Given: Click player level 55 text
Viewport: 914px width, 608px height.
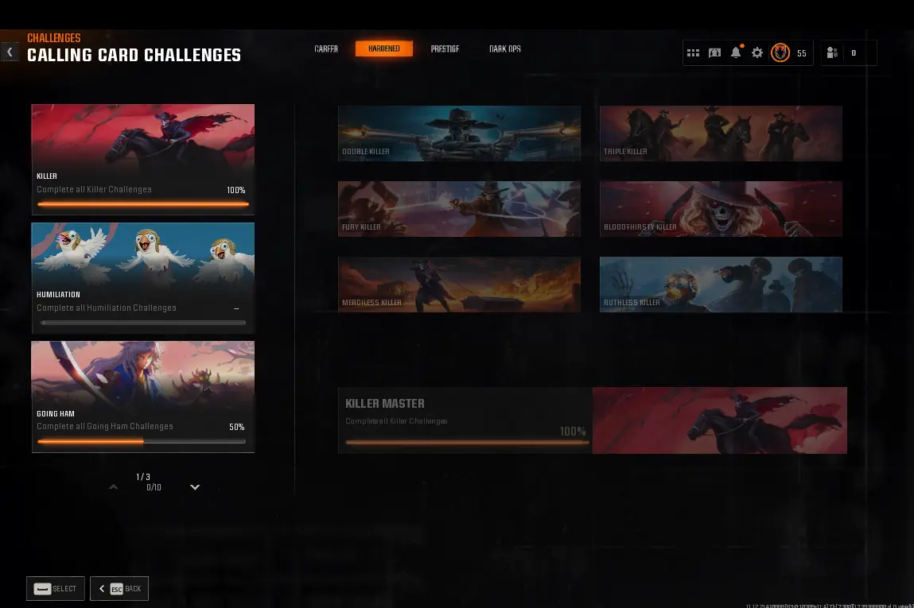Looking at the screenshot, I should [802, 53].
